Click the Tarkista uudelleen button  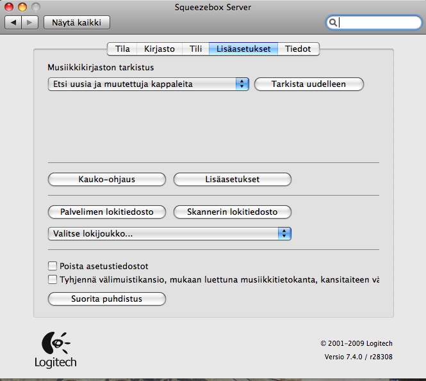pos(309,84)
